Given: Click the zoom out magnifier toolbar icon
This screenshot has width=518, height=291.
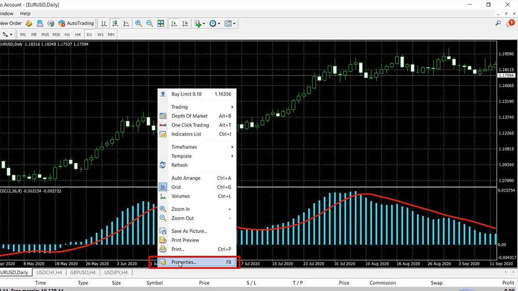Looking at the screenshot, I should [x=150, y=23].
